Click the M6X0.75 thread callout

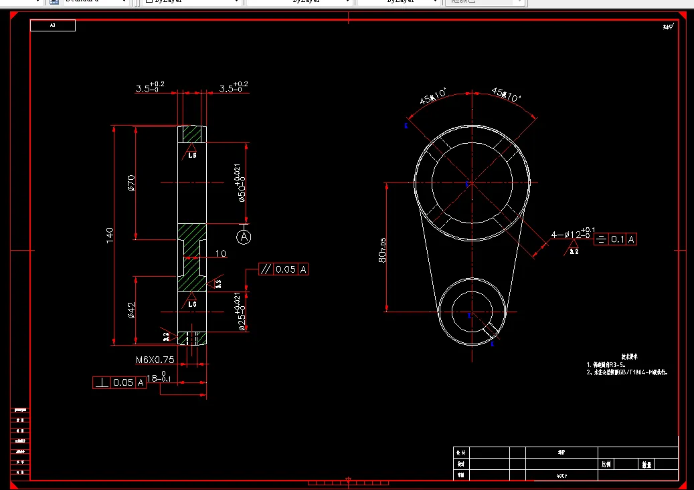[155, 360]
